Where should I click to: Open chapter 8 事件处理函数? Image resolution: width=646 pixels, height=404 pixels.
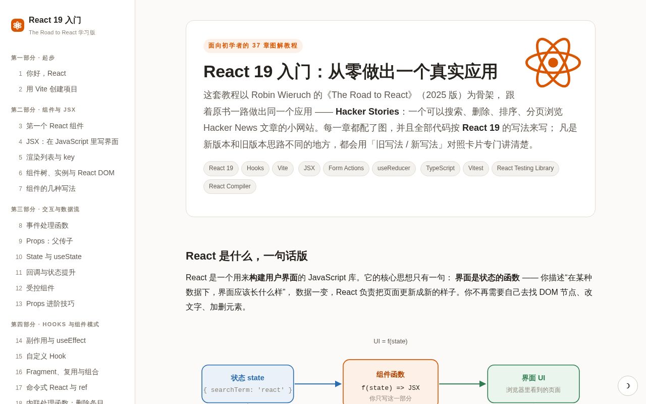(x=67, y=225)
